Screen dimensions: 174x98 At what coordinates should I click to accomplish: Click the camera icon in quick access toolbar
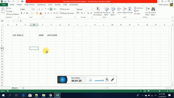tap(22, 1)
